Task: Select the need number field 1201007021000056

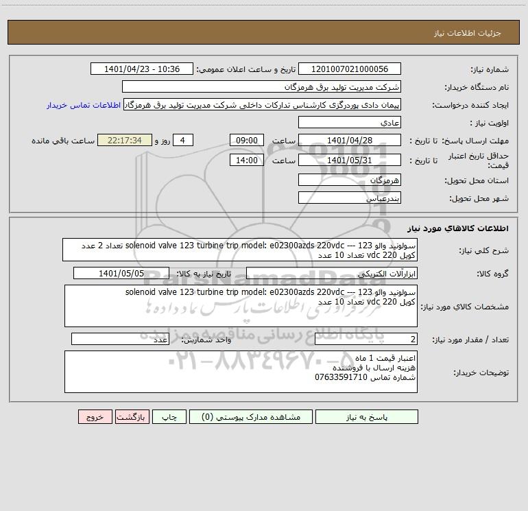Action: [350, 69]
